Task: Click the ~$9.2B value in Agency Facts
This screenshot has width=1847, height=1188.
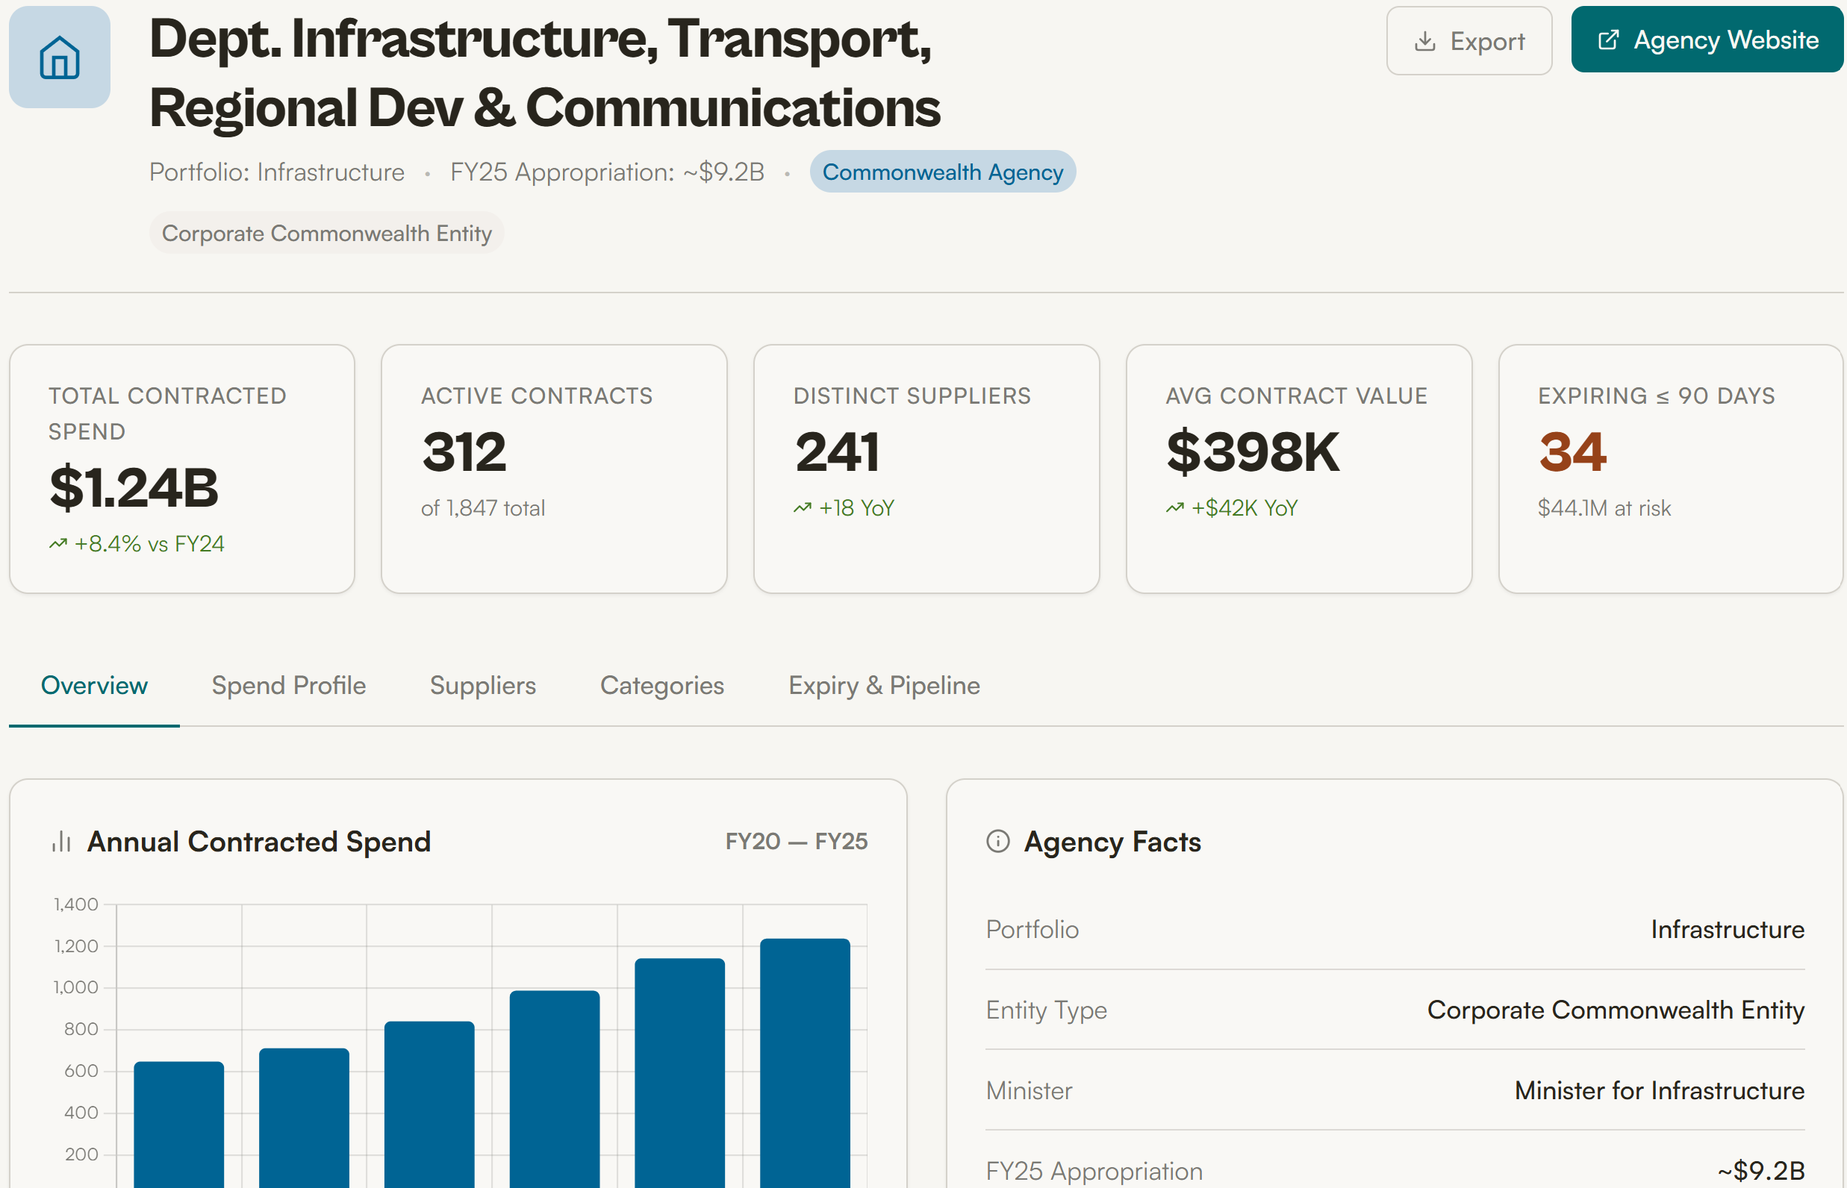Action: pyautogui.click(x=1761, y=1171)
